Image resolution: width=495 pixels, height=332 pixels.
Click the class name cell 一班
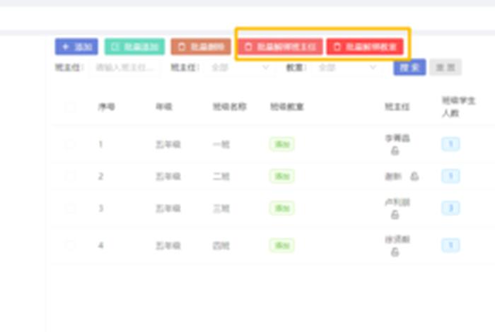(221, 145)
